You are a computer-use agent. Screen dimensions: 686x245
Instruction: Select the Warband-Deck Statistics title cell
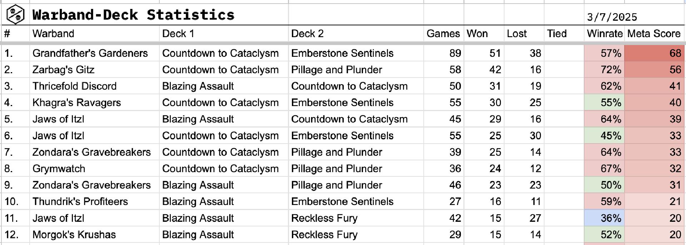point(159,15)
